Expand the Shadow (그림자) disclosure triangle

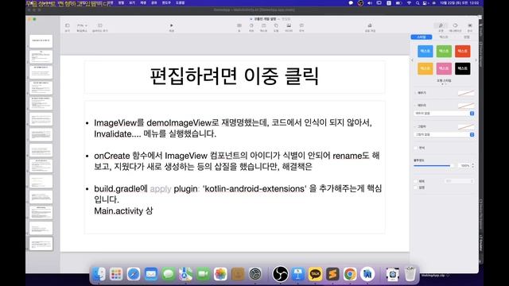coord(415,126)
